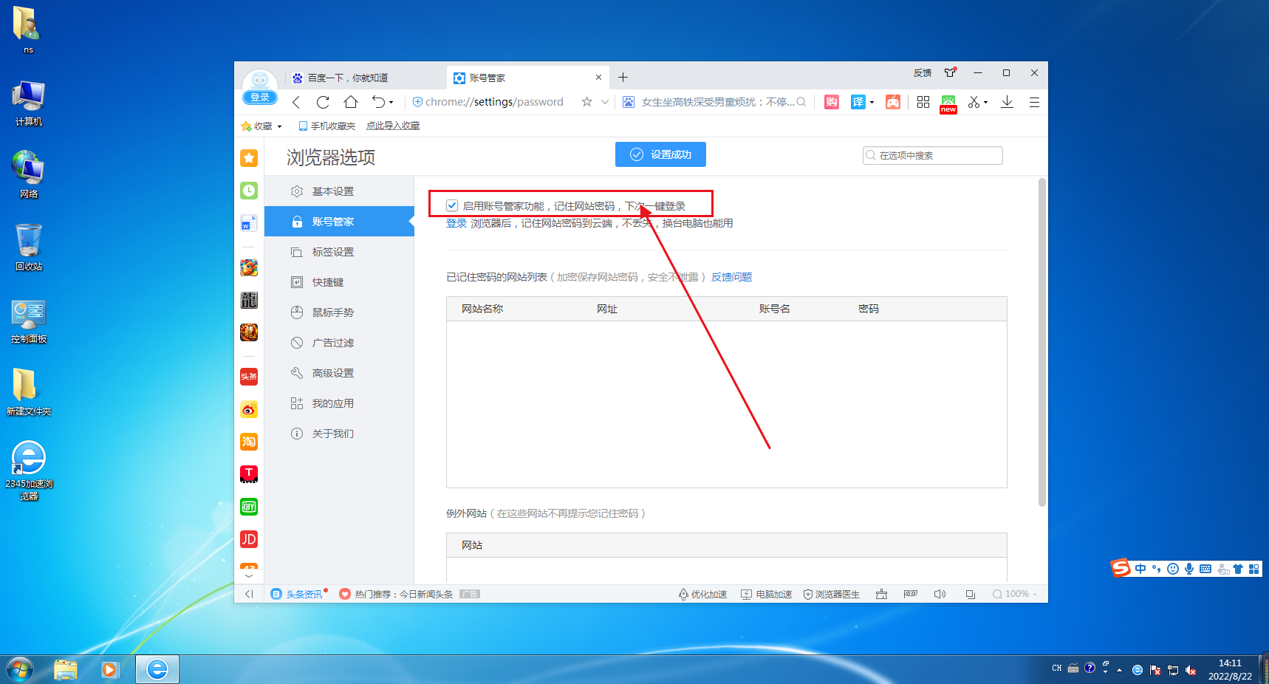This screenshot has width=1269, height=684.
Task: Open 浏览器医生 browser doctor
Action: (x=832, y=594)
